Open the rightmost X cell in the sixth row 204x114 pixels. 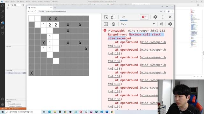tap(86, 49)
